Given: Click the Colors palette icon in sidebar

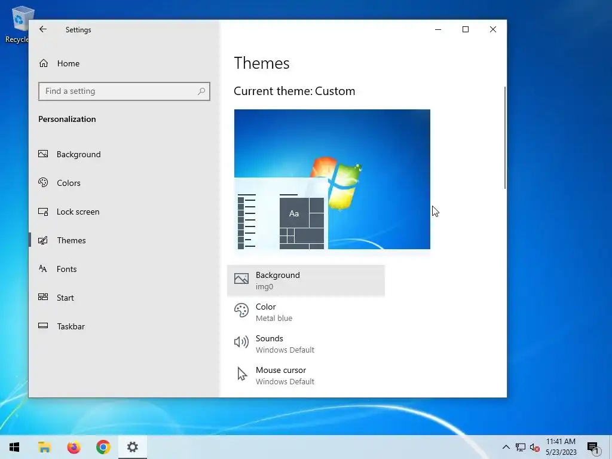Looking at the screenshot, I should [x=43, y=182].
